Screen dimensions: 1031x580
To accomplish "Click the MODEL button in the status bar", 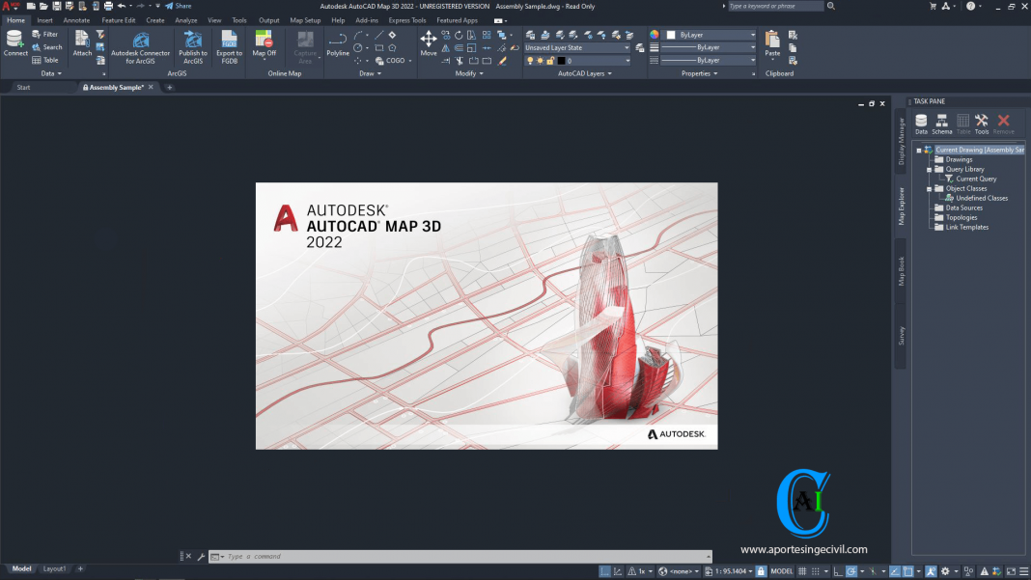I will tap(781, 570).
